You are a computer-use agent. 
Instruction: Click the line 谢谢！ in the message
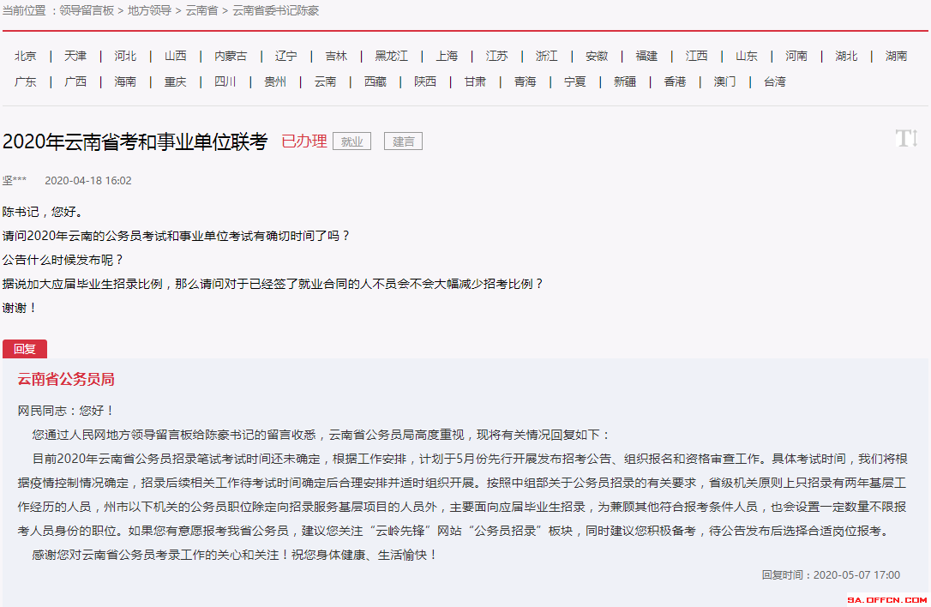21,308
